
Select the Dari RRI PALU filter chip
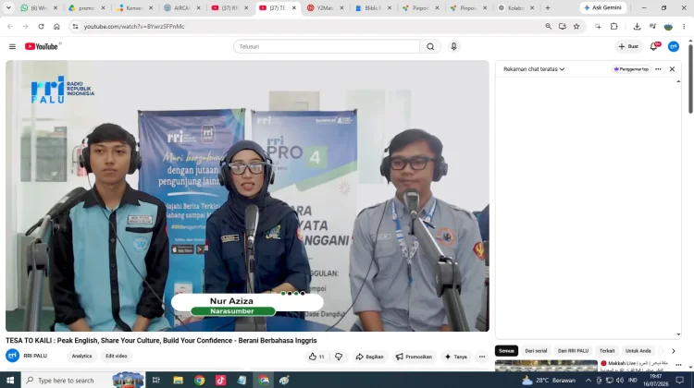click(573, 351)
